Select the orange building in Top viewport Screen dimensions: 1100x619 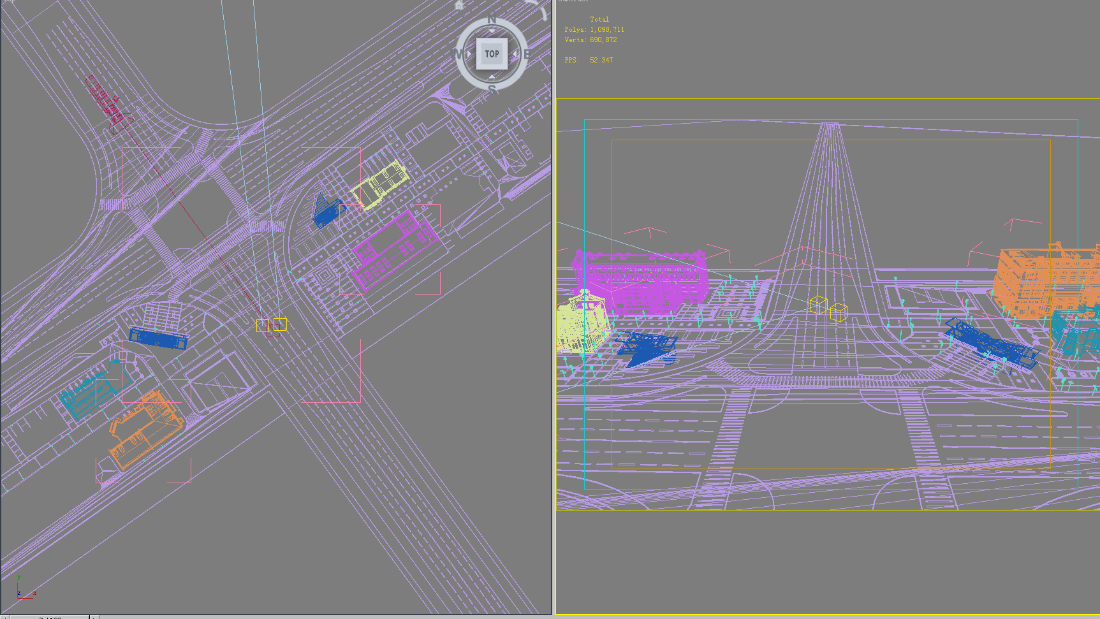pyautogui.click(x=146, y=430)
